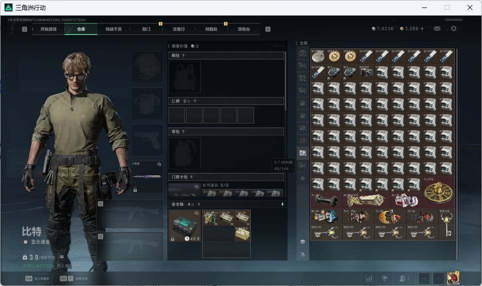
Task: Click the stacked layers icon in warehouse sidebar
Action: [x=303, y=242]
